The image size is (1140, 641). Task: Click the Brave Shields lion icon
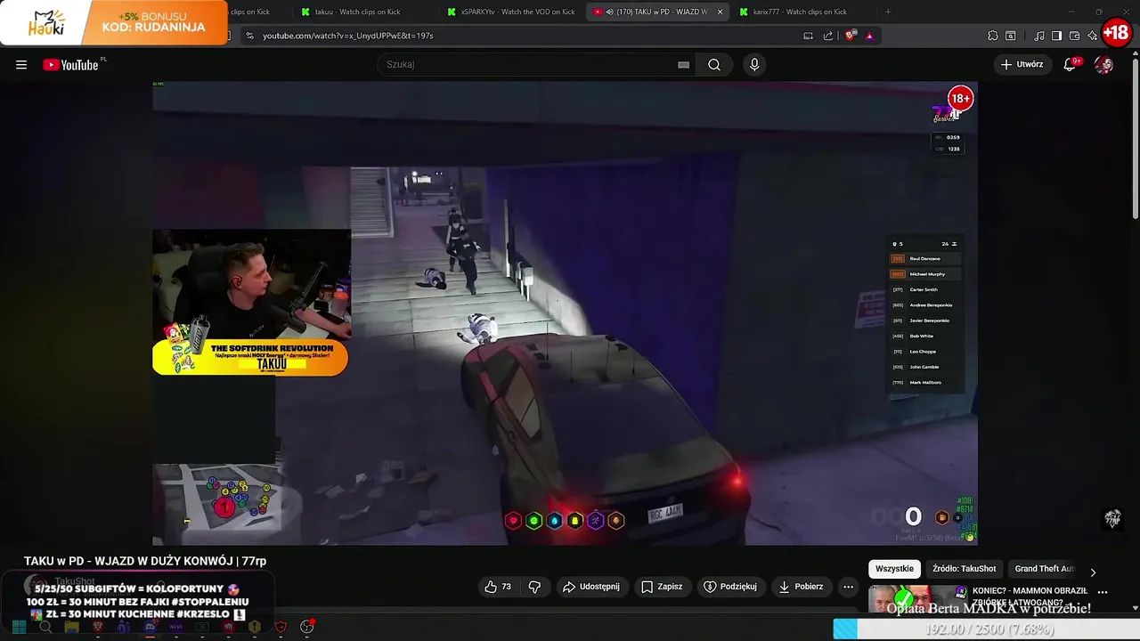click(x=851, y=36)
